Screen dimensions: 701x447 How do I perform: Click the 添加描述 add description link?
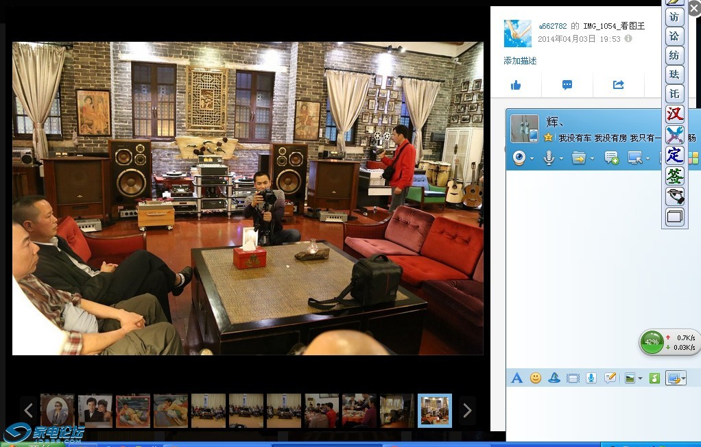tap(520, 61)
